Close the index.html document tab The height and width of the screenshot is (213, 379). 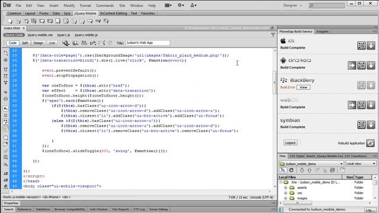(x=24, y=28)
